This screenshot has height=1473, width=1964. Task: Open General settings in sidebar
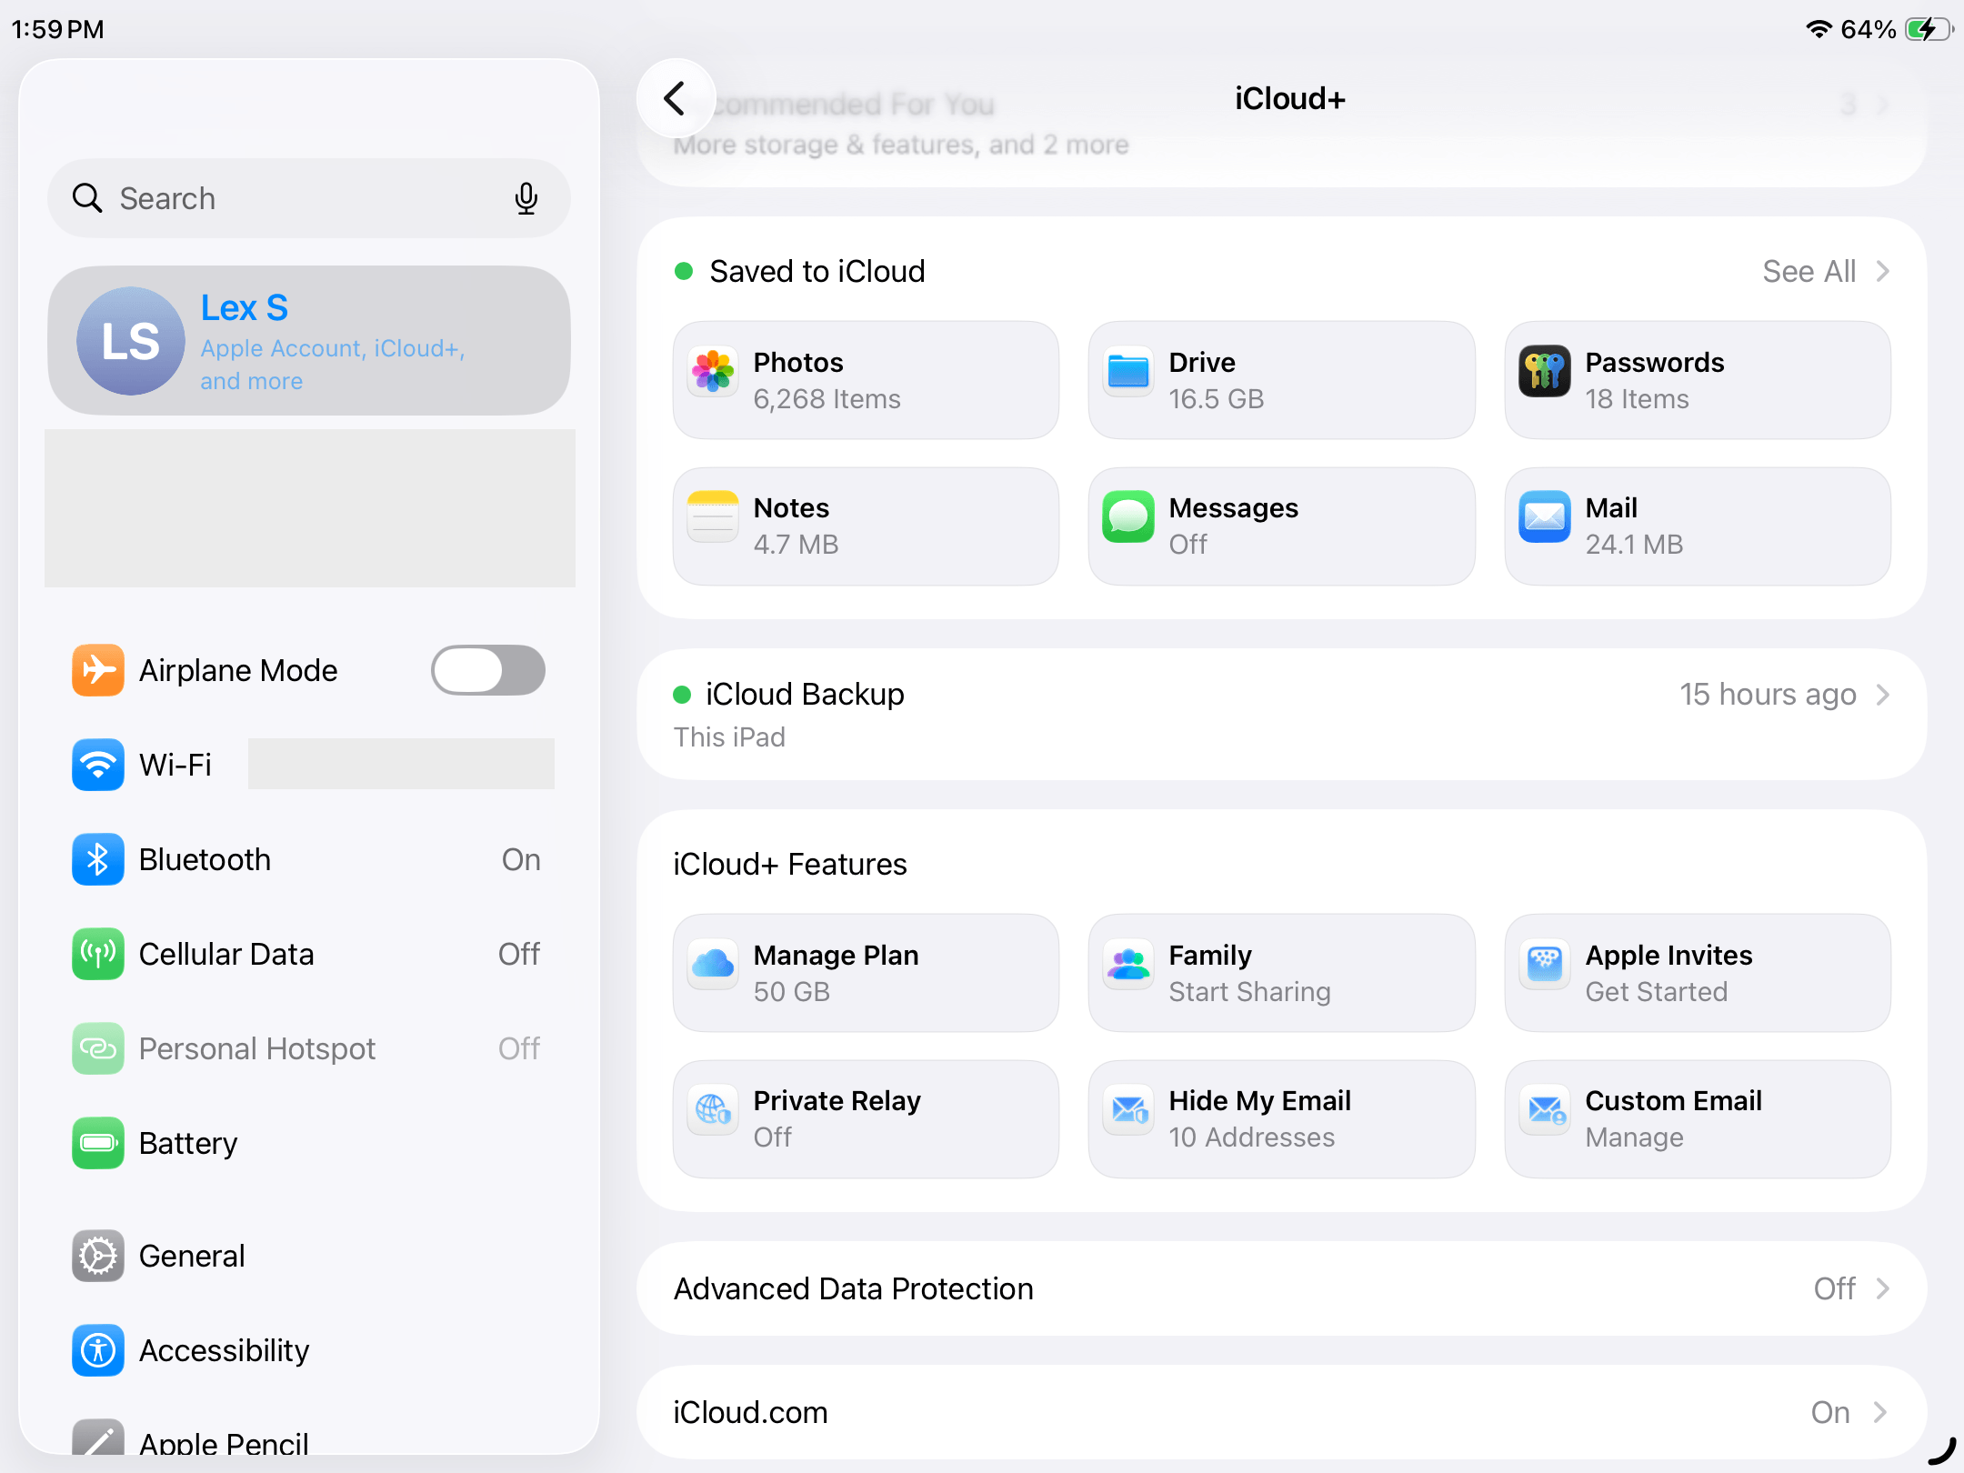(309, 1256)
